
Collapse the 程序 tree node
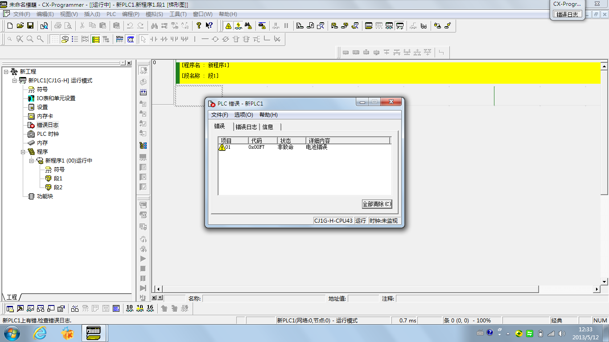point(23,152)
